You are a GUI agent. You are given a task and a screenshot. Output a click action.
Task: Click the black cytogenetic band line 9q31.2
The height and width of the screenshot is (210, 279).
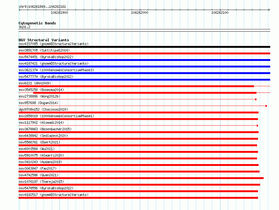coord(144,30)
